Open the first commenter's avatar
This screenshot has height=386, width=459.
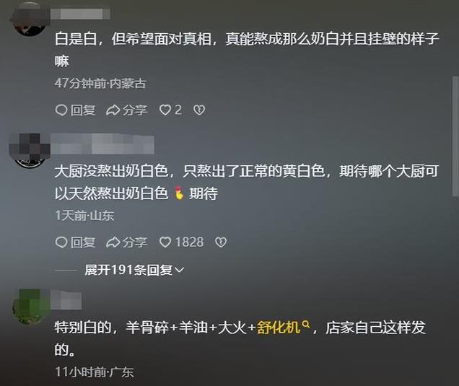coord(30,20)
